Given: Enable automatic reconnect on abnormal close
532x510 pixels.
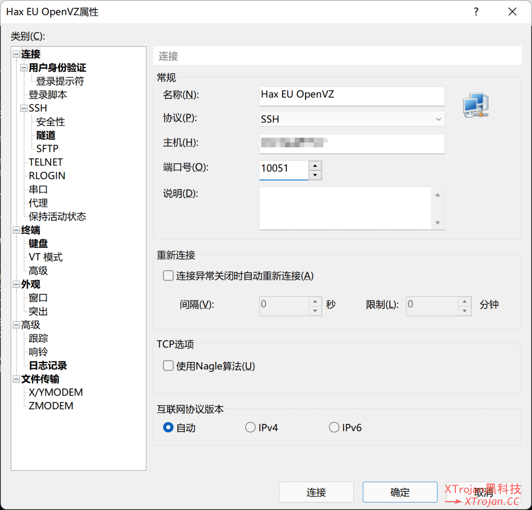Looking at the screenshot, I should tap(168, 275).
